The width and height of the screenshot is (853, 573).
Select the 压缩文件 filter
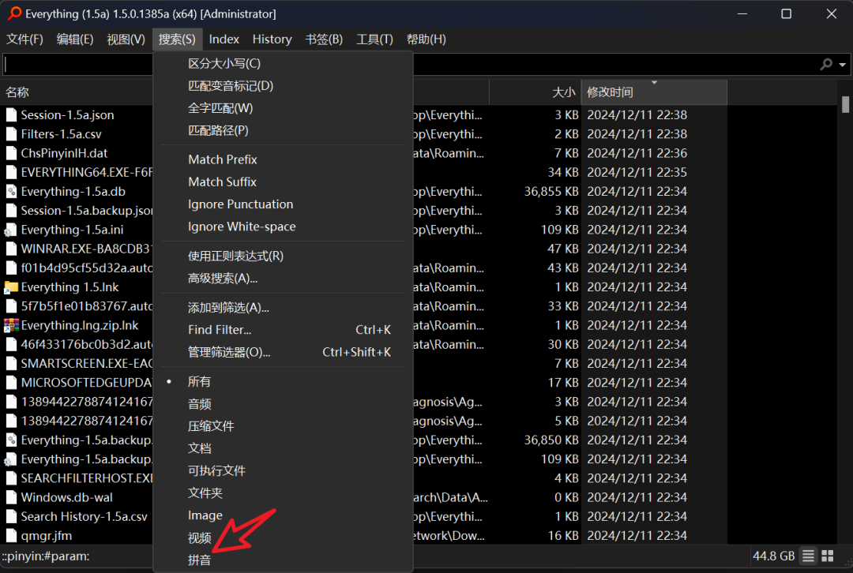tap(283, 425)
